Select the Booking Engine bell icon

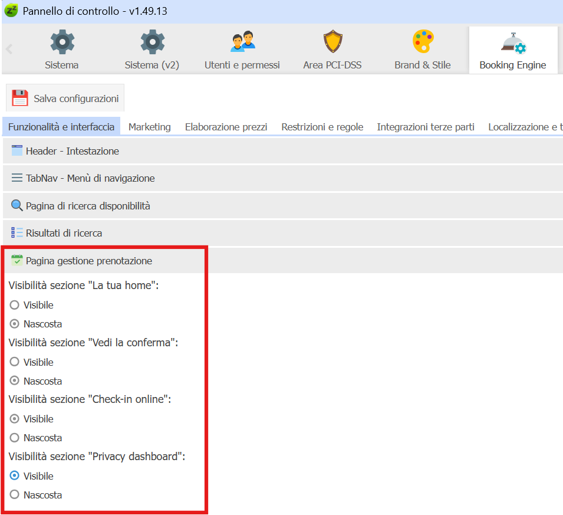512,42
